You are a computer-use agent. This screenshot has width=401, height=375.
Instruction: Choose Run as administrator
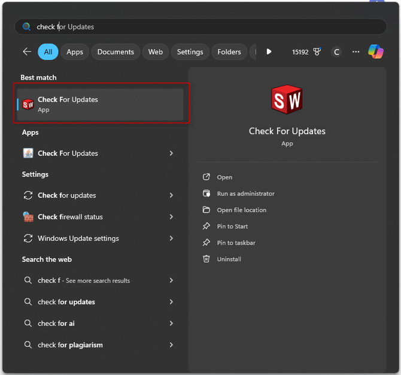245,193
